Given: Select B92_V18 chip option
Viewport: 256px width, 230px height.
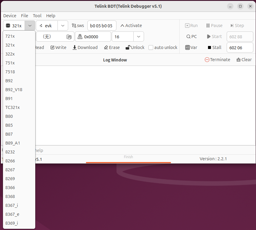Looking at the screenshot, I should [x=19, y=90].
